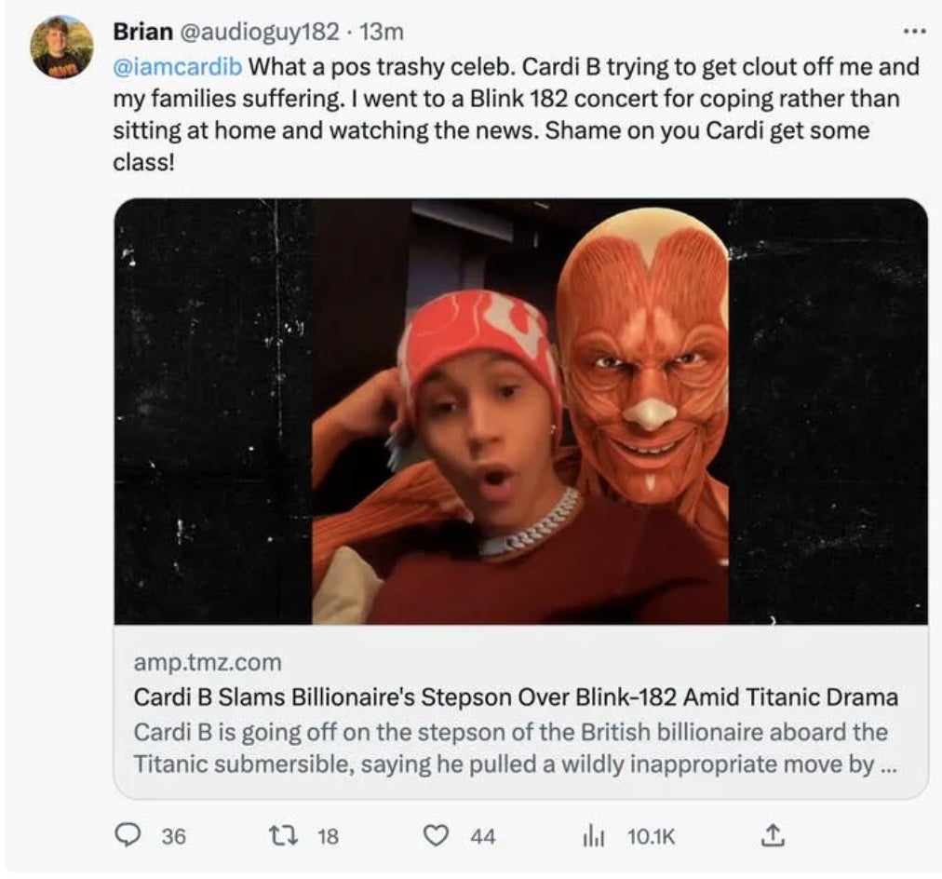Click the 10.1K views count
This screenshot has width=942, height=879.
651,836
